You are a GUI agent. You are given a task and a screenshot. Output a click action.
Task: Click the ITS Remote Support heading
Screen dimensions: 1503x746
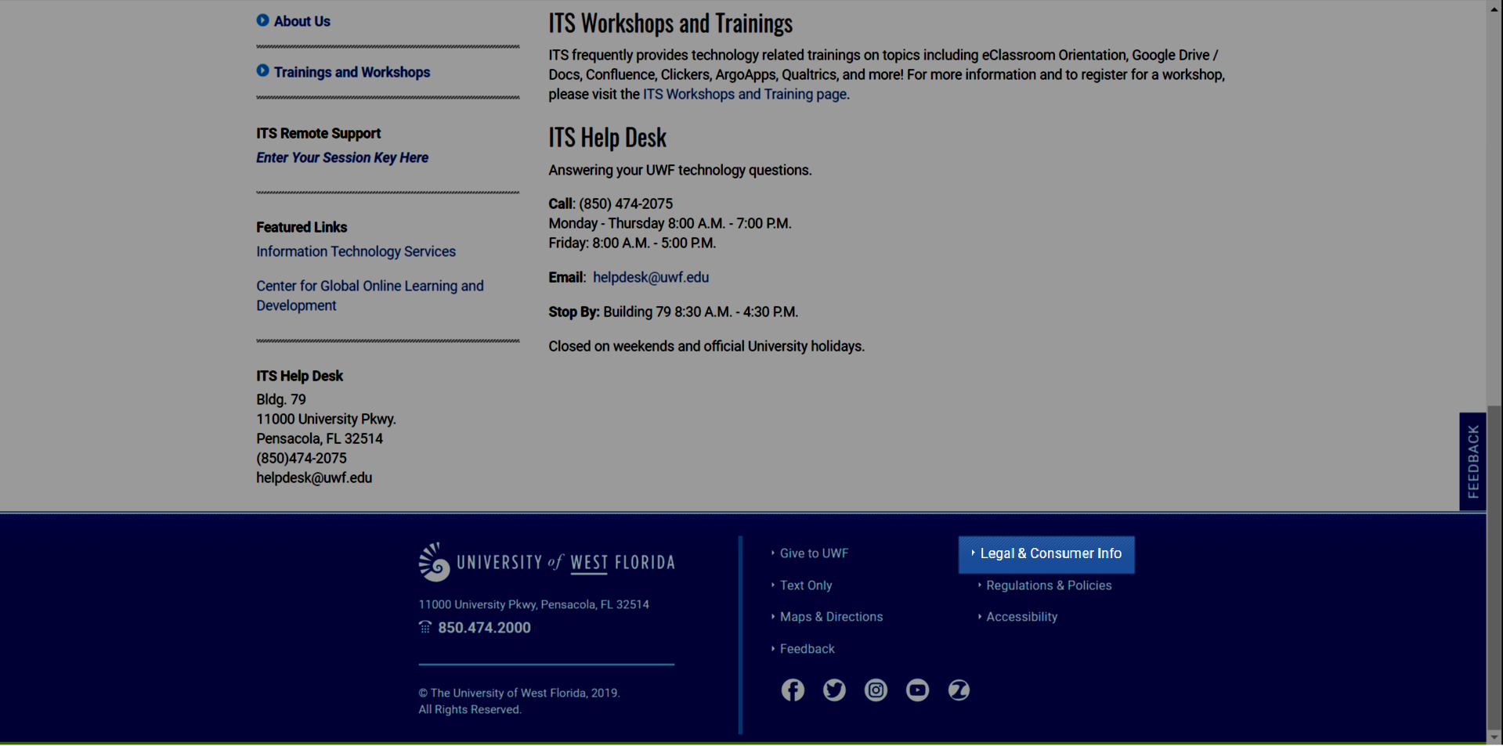[318, 133]
